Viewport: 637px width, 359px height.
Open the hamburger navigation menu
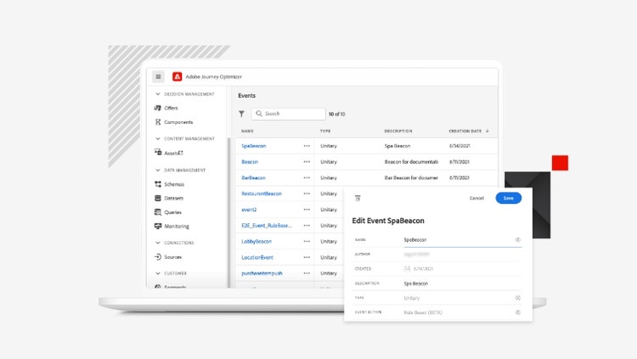pyautogui.click(x=158, y=76)
